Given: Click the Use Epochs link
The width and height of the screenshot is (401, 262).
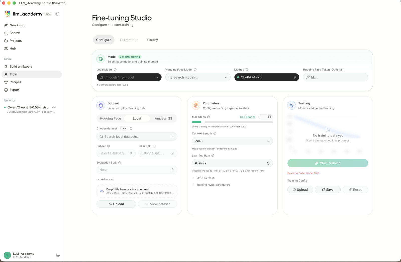Looking at the screenshot, I should coord(248,117).
